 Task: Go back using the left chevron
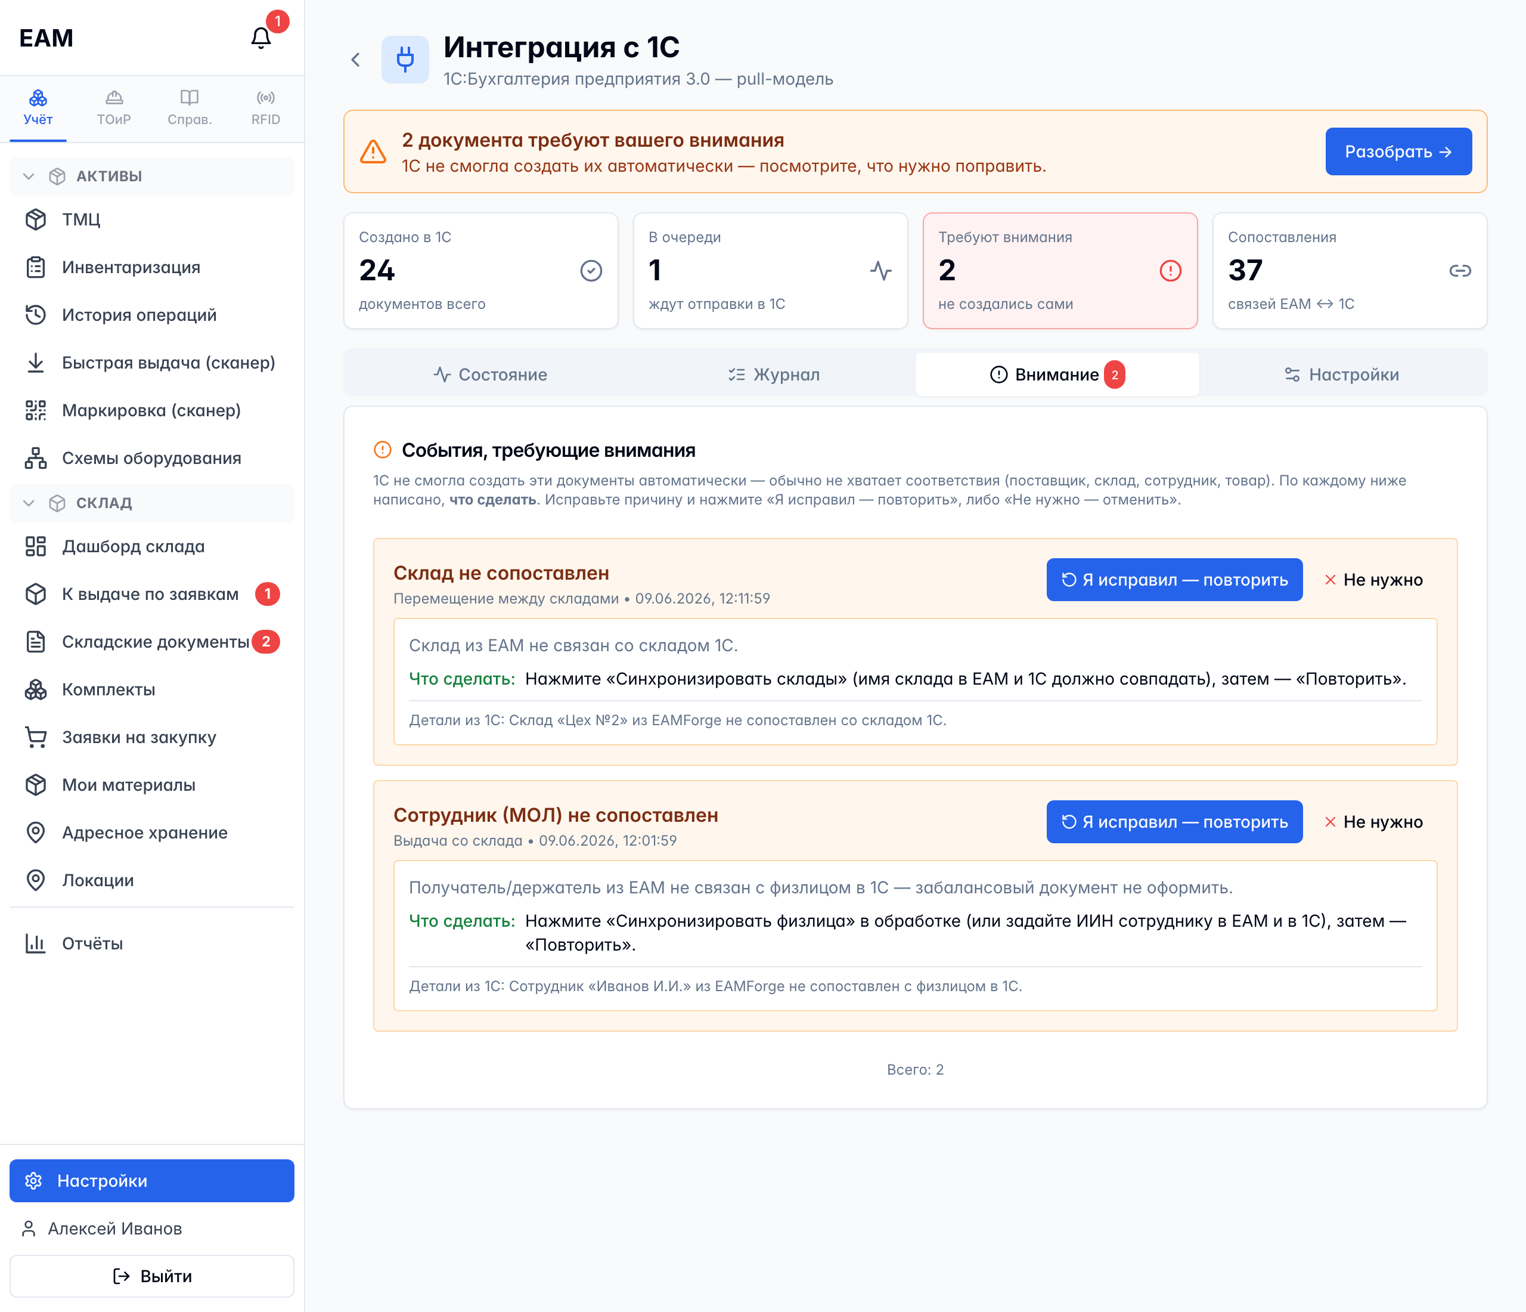click(x=356, y=60)
